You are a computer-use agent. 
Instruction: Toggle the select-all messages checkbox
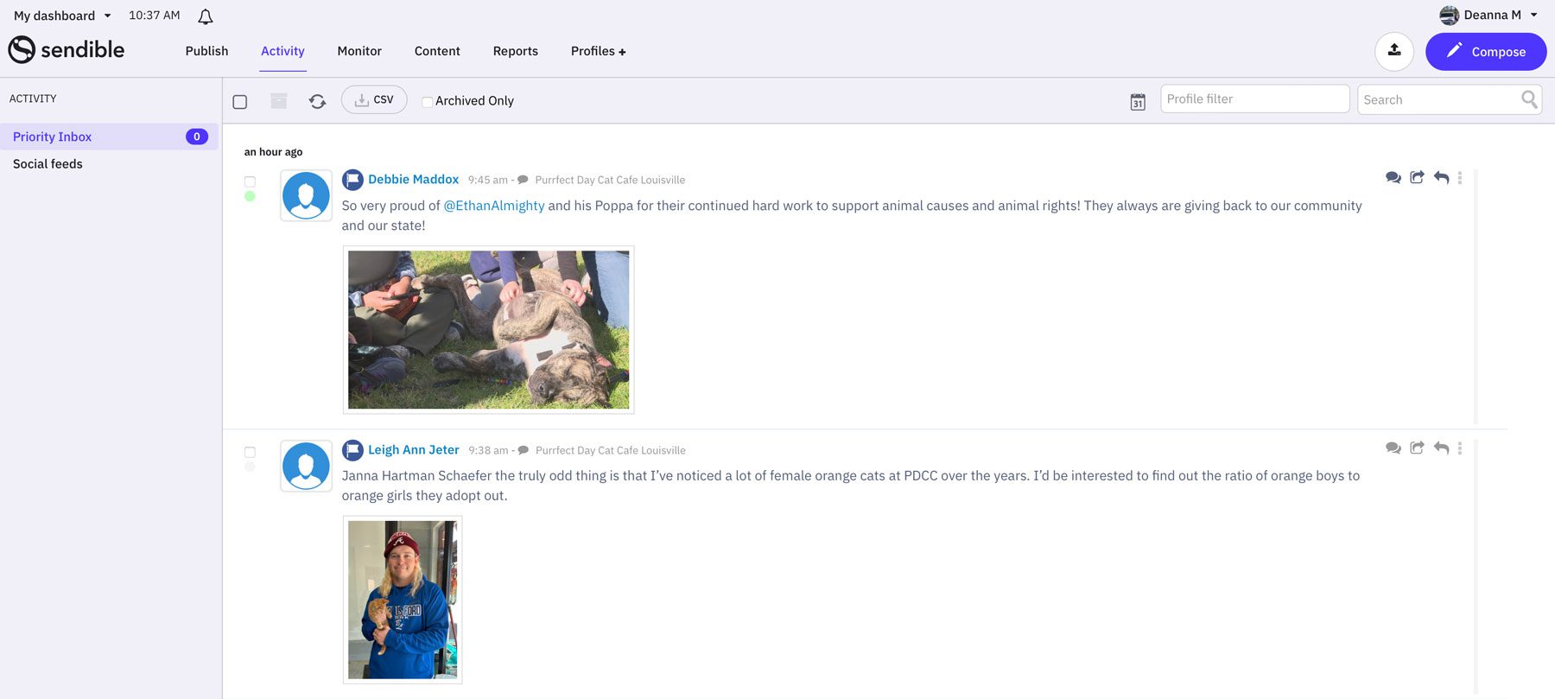[240, 102]
